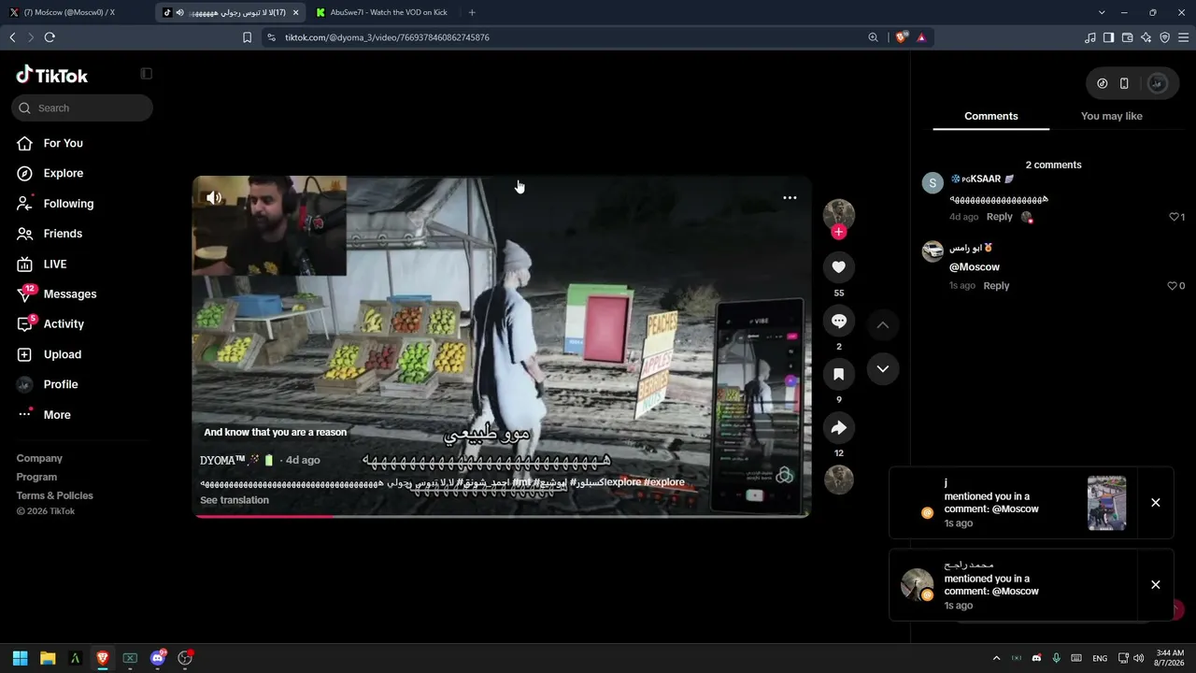Reload the current page

tap(50, 37)
